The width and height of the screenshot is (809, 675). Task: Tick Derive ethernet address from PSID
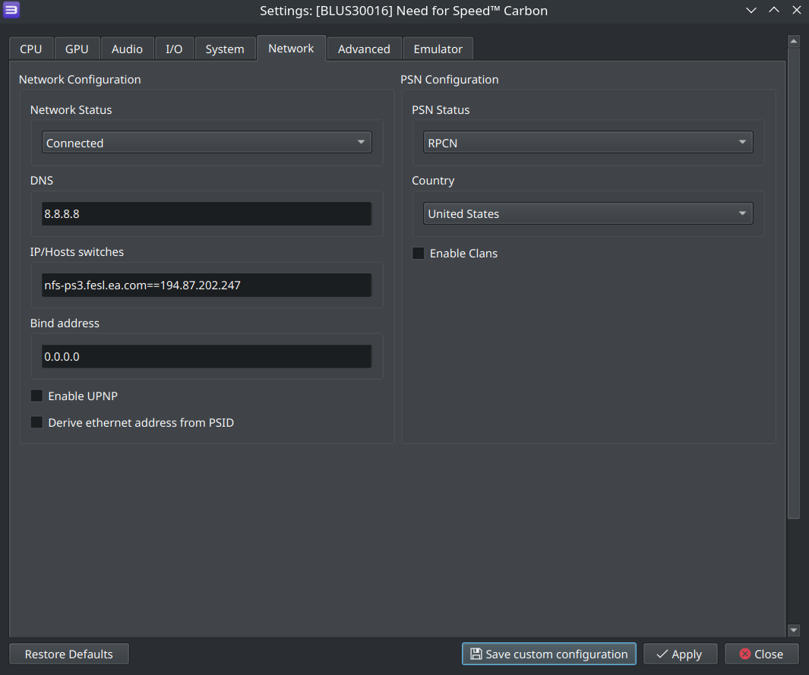[x=36, y=422]
